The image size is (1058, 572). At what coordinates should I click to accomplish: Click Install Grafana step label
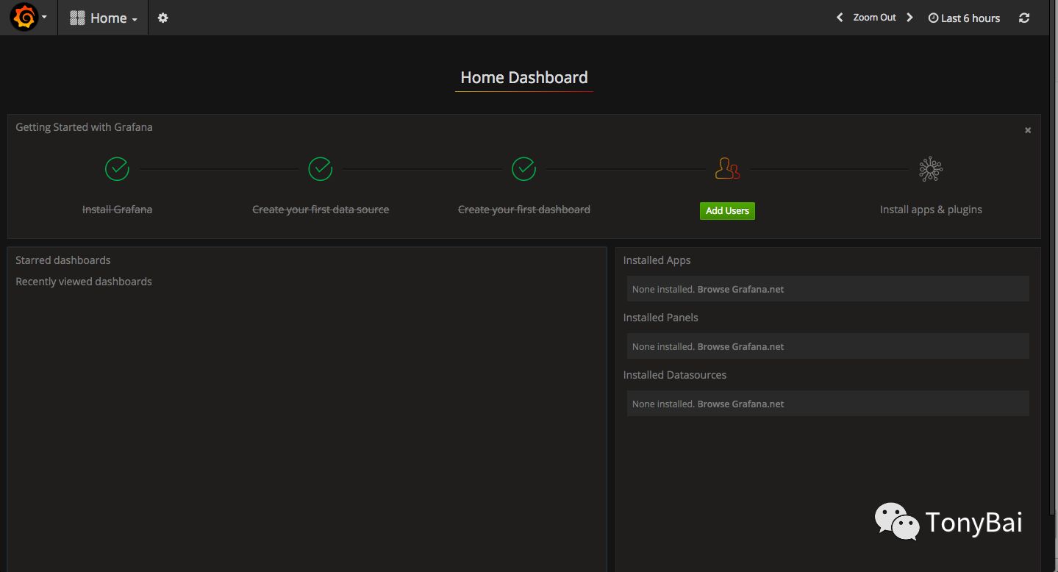[117, 210]
